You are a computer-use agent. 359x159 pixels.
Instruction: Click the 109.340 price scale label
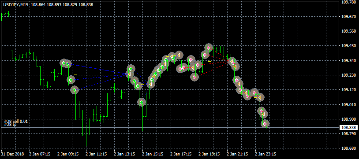click(x=348, y=61)
